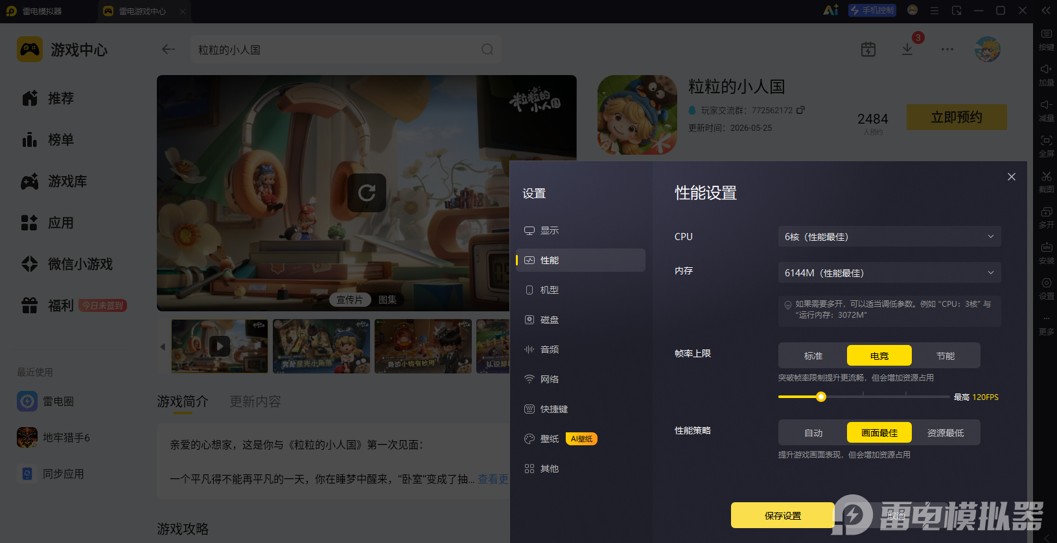Screen dimensions: 1057x543
Task: Click the 立即预约 reserve button
Action: pyautogui.click(x=957, y=117)
